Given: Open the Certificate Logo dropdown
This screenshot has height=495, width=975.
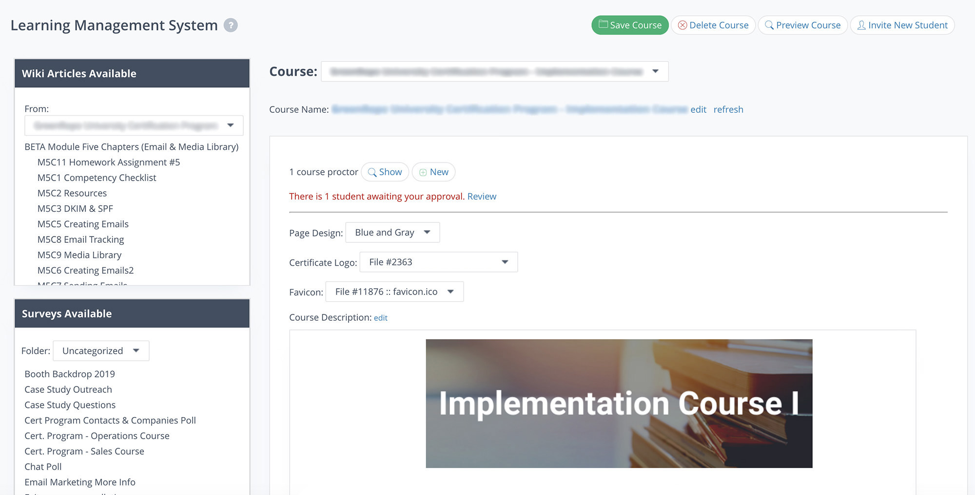Looking at the screenshot, I should pos(438,262).
